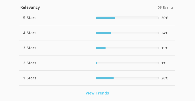Click the 2 Stars progress bar
Screen dimensions: 195x101
click(127, 63)
